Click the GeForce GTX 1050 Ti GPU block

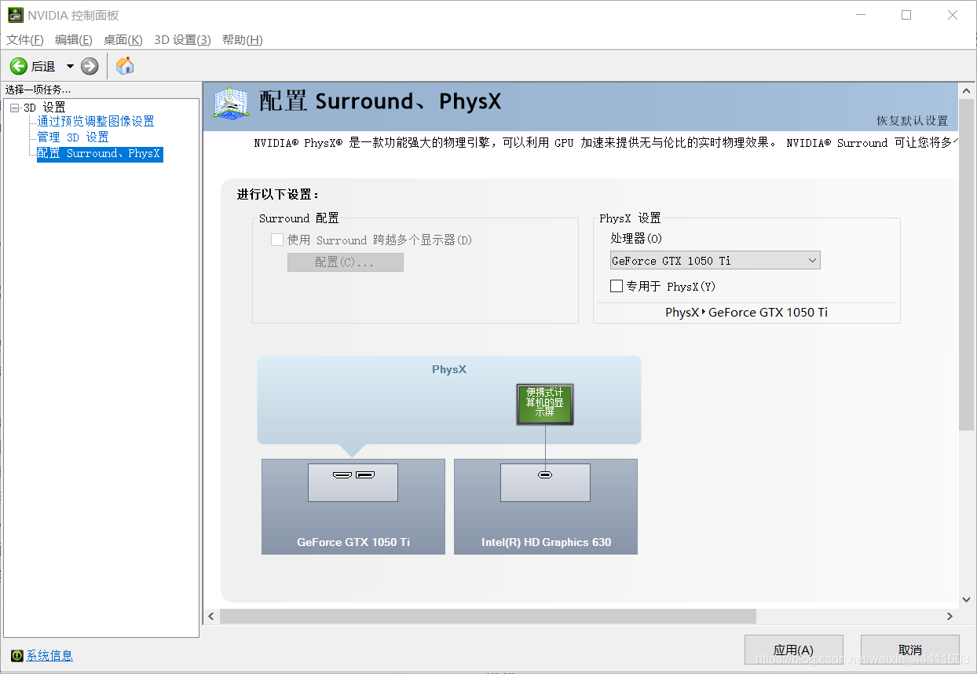tap(353, 507)
